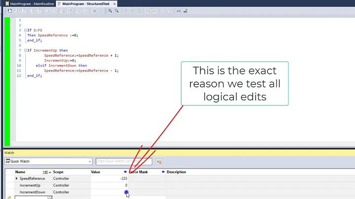This screenshot has height=199, width=355.
Task: Click the end_if; on line 12
Action: point(35,75)
